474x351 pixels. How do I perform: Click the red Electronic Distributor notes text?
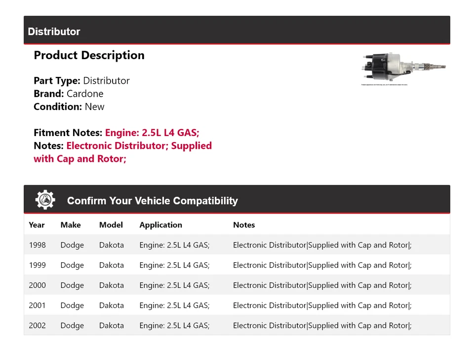tap(139, 146)
